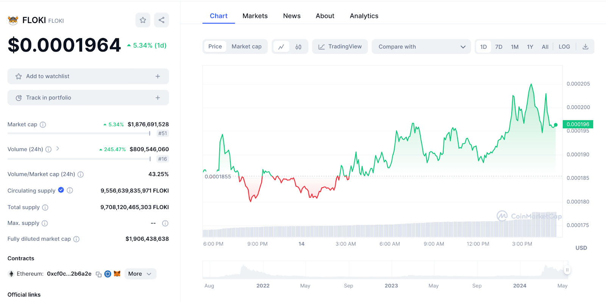Set chart range to 1Y
This screenshot has height=302, width=606.
coord(530,47)
